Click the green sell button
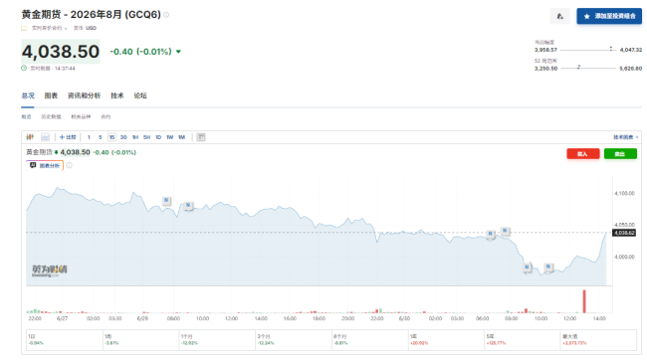 coord(620,154)
